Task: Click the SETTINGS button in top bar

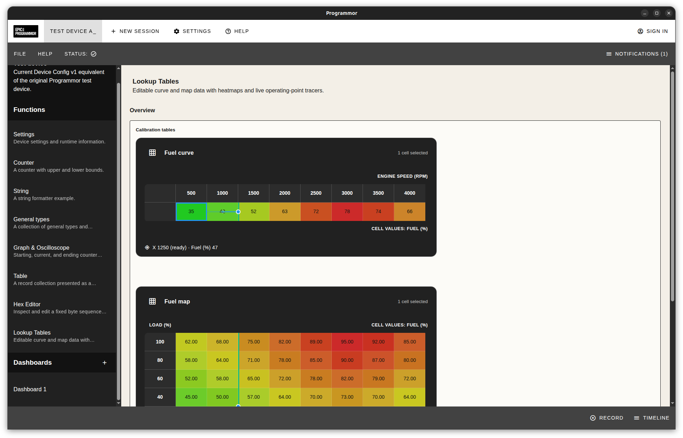Action: pyautogui.click(x=192, y=31)
